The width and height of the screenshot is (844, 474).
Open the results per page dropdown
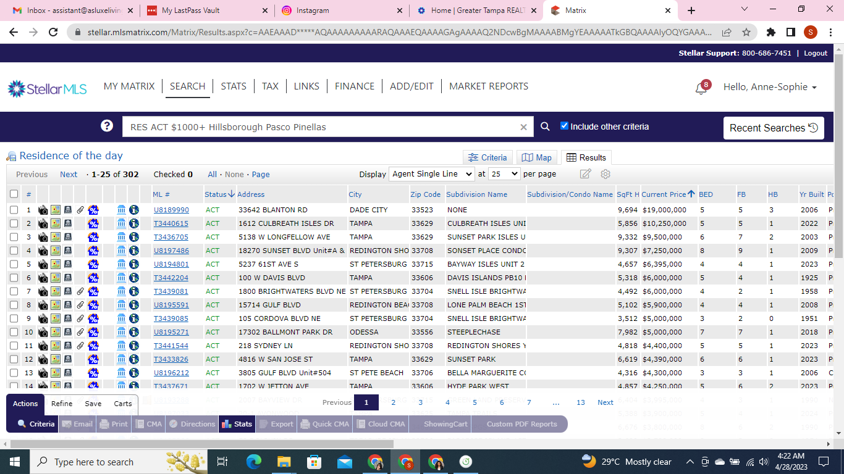click(x=504, y=174)
